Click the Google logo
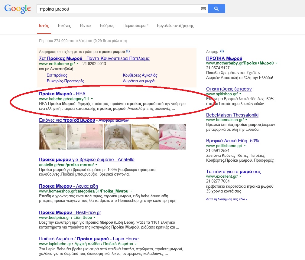305x260 pixels. [x=18, y=9]
